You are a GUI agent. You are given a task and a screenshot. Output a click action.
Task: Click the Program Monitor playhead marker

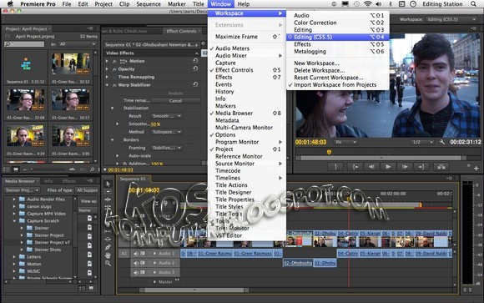329,152
